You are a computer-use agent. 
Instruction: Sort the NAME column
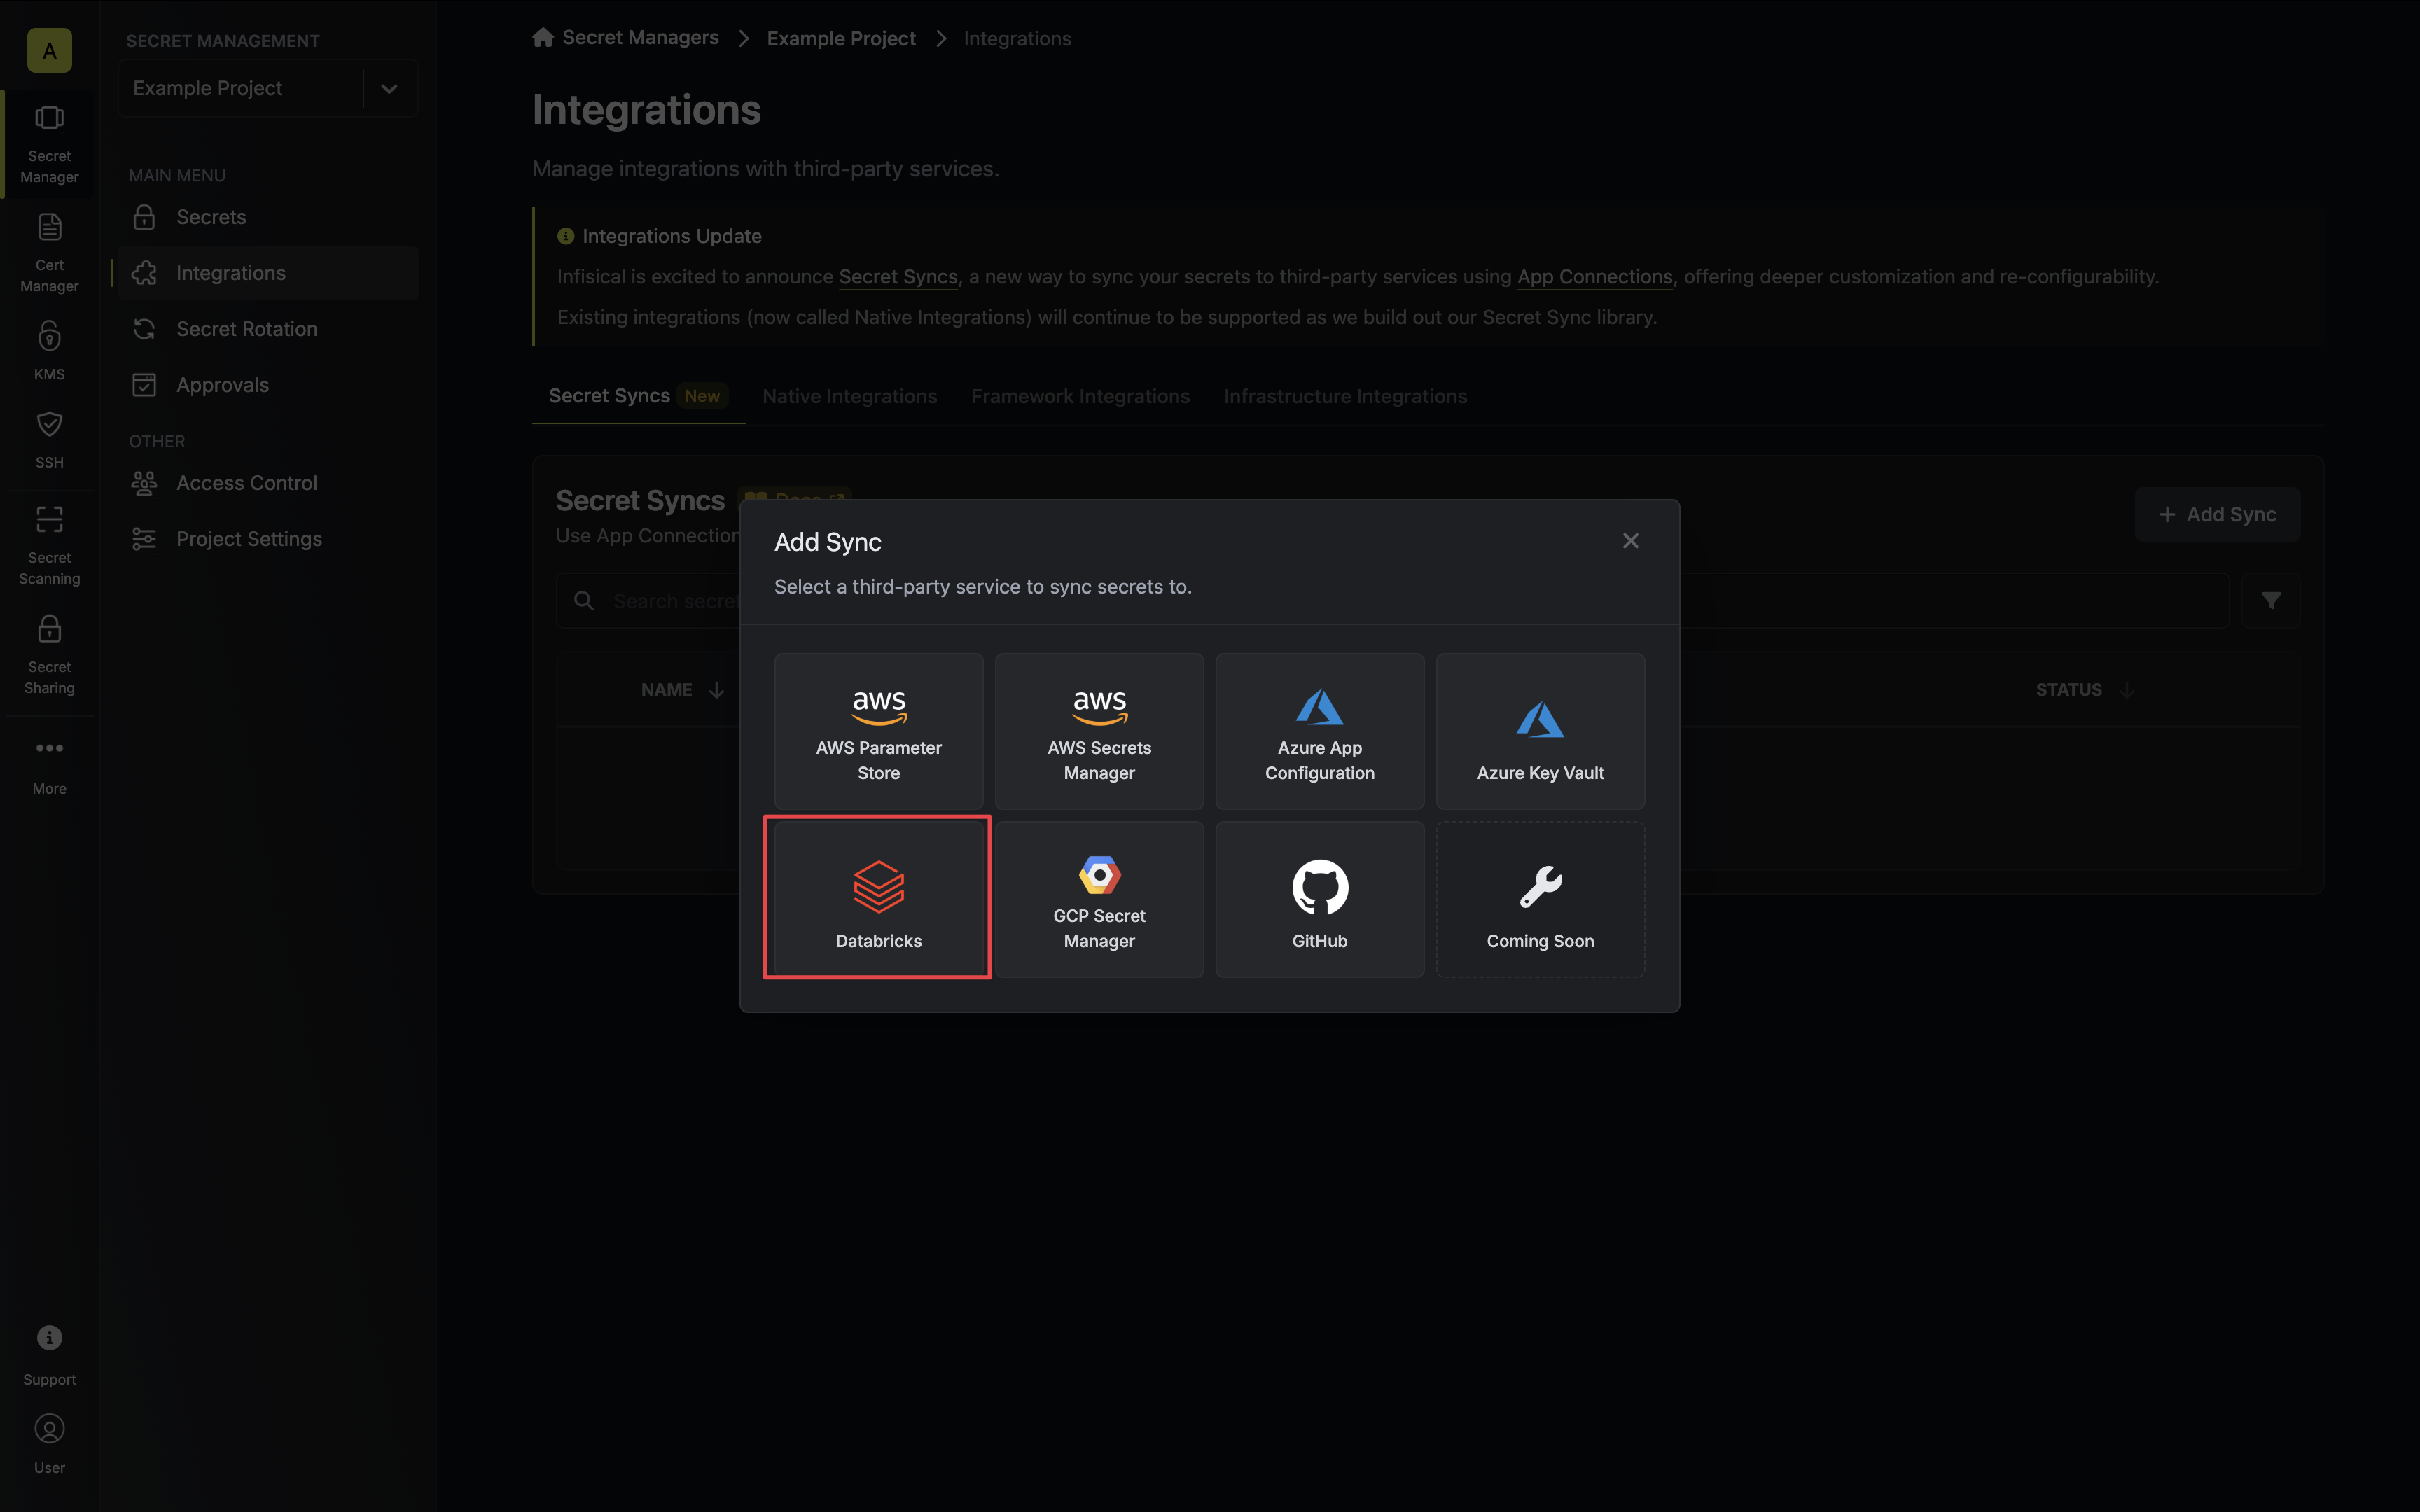684,689
